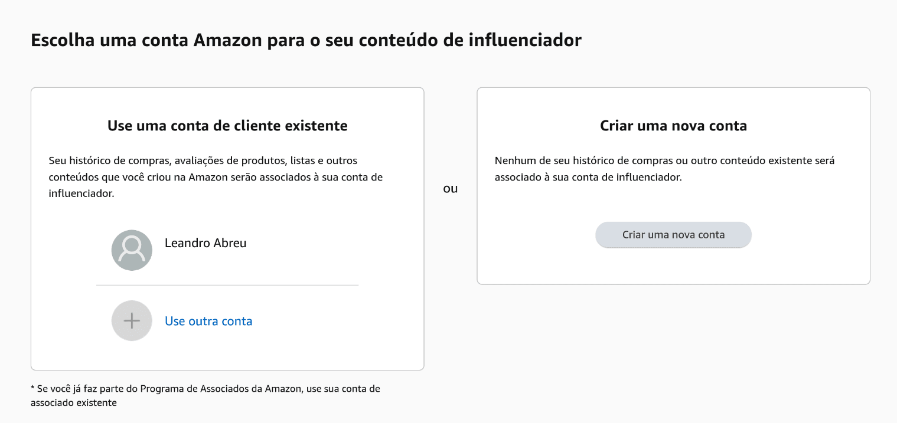Click Leandro Abreu's profile avatar icon
Image resolution: width=897 pixels, height=423 pixels.
click(132, 250)
